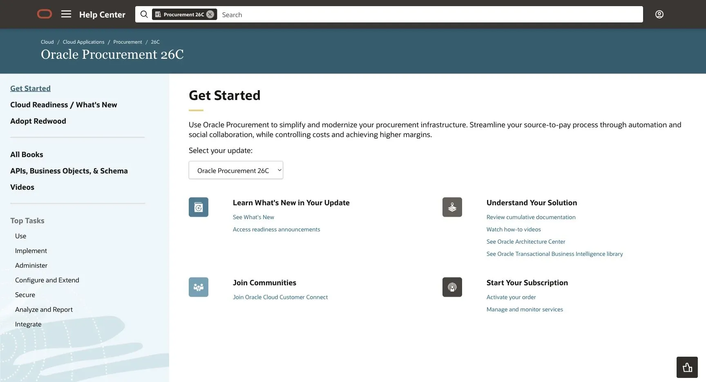
Task: Select the Use top task
Action: click(20, 236)
